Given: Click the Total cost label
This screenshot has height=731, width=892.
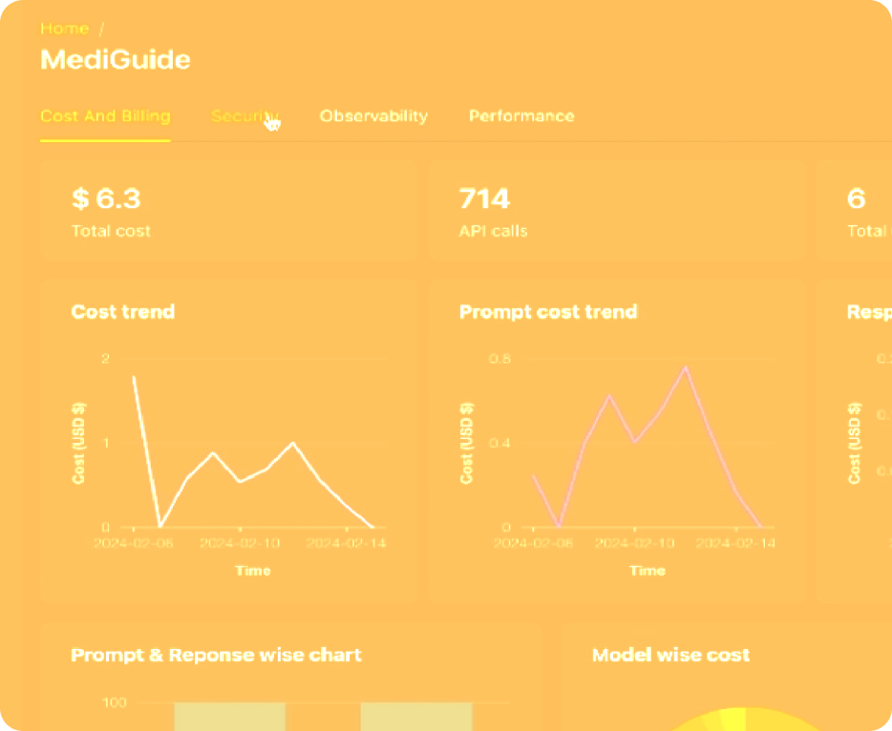Looking at the screenshot, I should (111, 231).
